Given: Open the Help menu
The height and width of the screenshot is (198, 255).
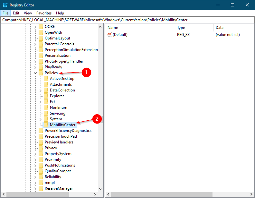Looking at the screenshot, I should (x=60, y=13).
